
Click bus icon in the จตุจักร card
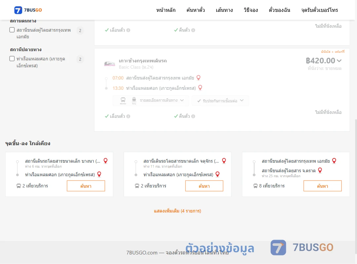point(137,186)
